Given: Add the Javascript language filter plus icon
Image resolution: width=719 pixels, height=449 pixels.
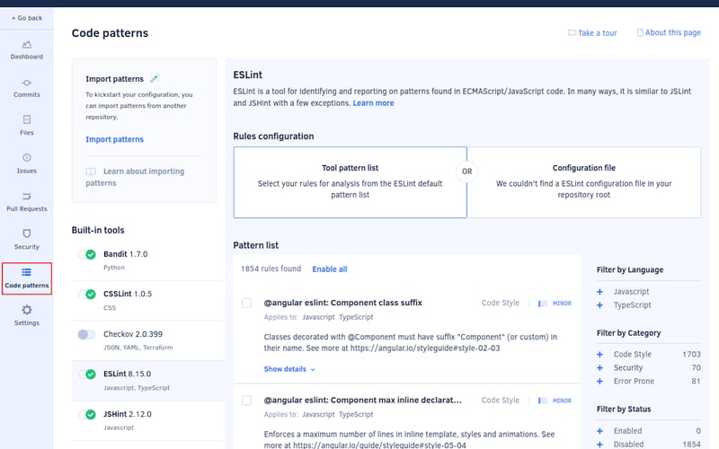Looking at the screenshot, I should [x=599, y=291].
